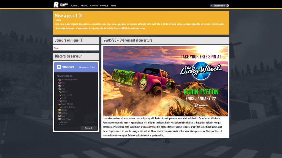282x158 pixels.
Task: Click Jetflyer's avatar in the members list
Action: (x=59, y=101)
